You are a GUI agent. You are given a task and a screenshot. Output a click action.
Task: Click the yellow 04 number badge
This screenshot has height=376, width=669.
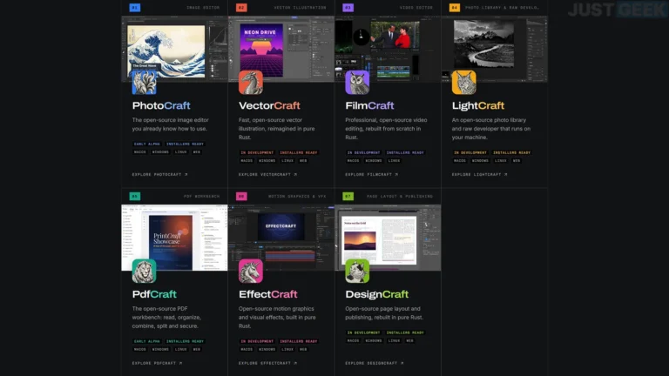click(x=455, y=8)
